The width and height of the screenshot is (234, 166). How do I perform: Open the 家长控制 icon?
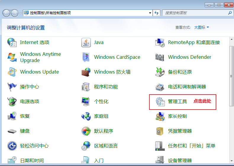click(160, 116)
